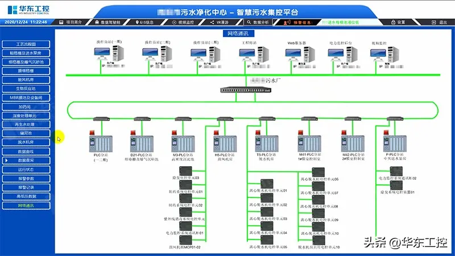
Task: Click the scrolling alarm message banner
Action: tap(340, 22)
